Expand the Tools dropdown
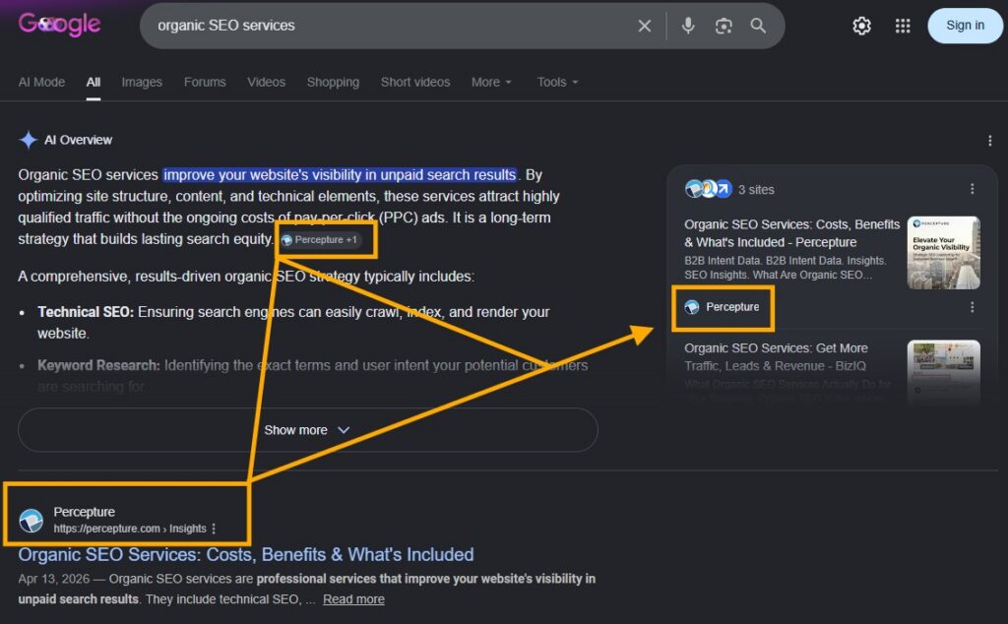The height and width of the screenshot is (624, 1008). coord(557,83)
